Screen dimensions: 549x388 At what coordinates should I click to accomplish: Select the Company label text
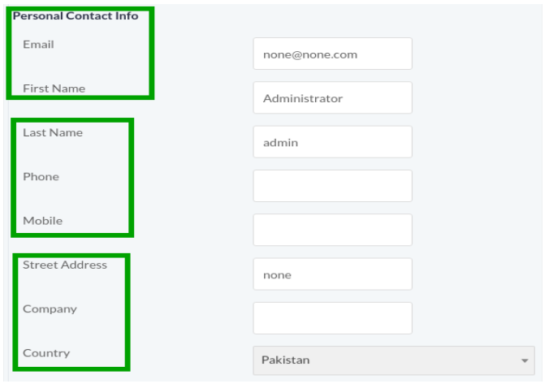(50, 309)
